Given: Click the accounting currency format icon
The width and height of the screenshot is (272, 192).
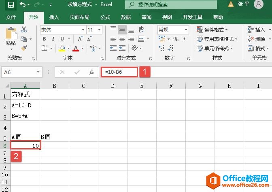Looking at the screenshot, I should (x=162, y=39).
